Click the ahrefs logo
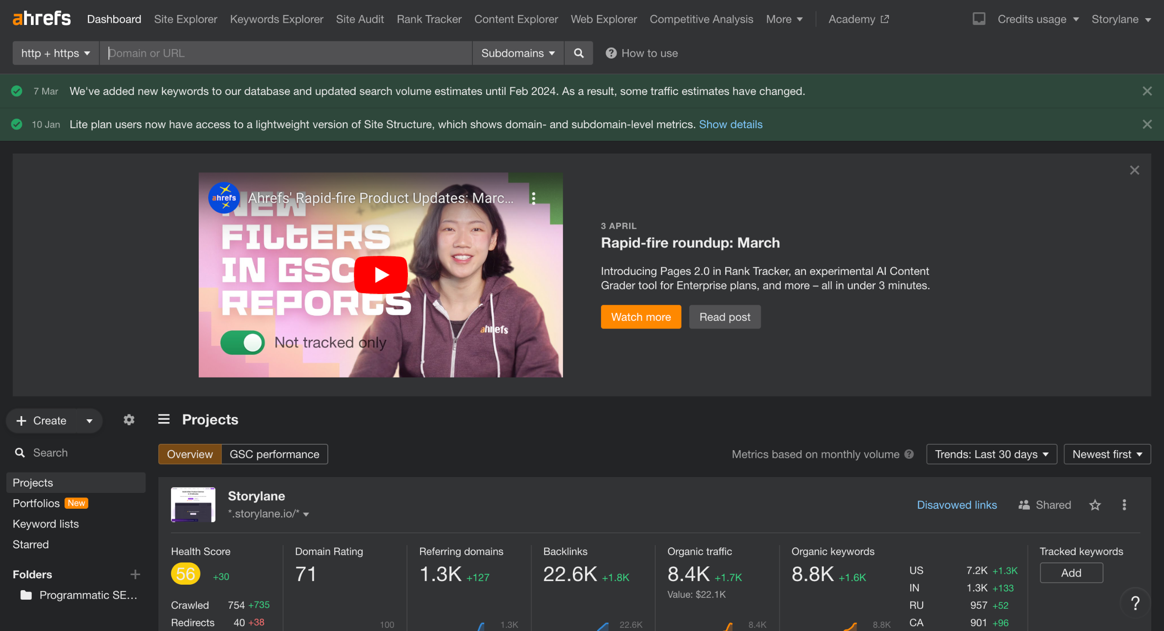This screenshot has height=631, width=1164. coord(41,19)
